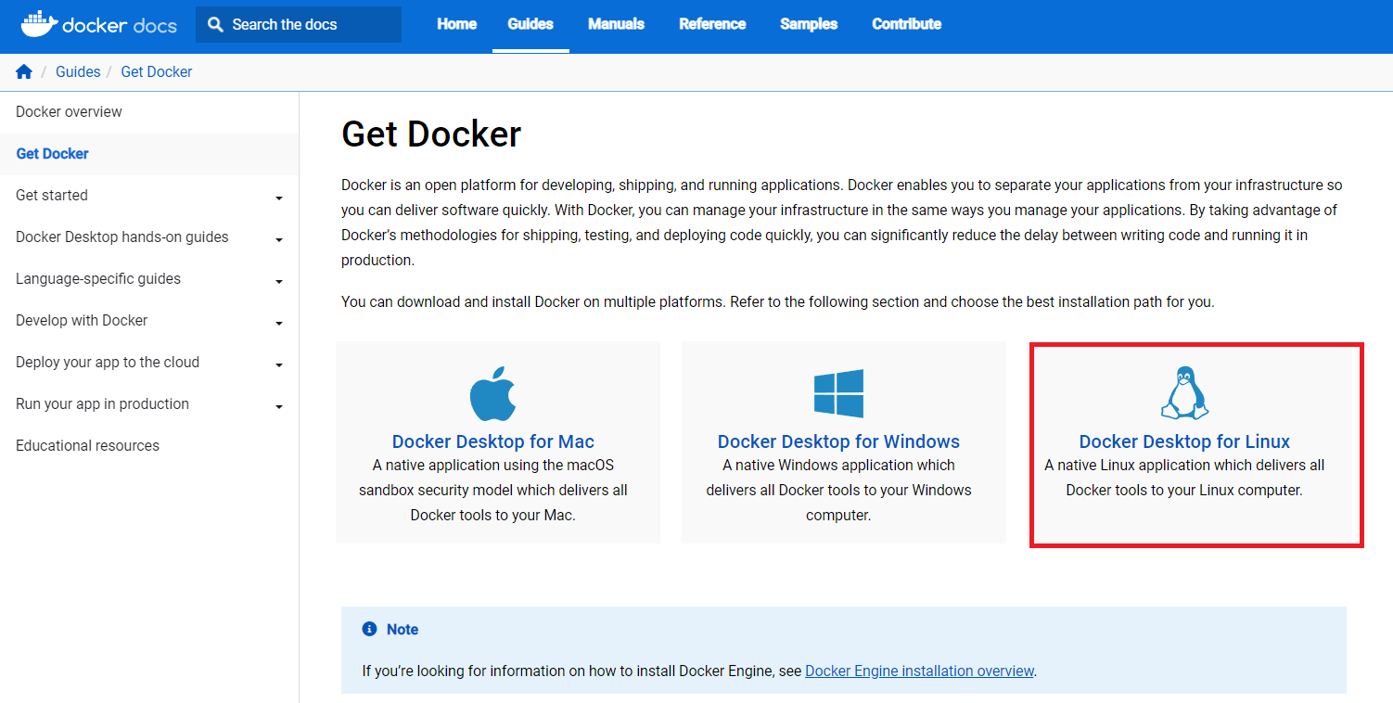Open Language-specific guides item
The width and height of the screenshot is (1393, 703).
[98, 279]
